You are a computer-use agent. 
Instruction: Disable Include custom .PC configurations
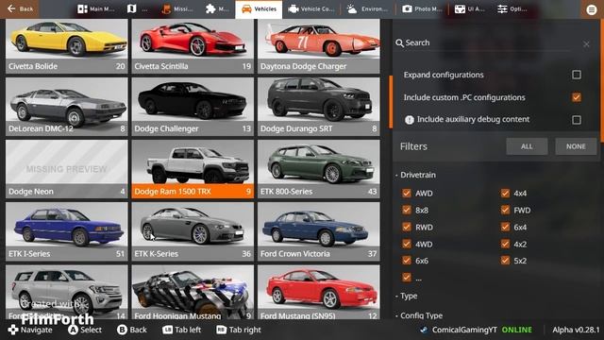pos(577,97)
